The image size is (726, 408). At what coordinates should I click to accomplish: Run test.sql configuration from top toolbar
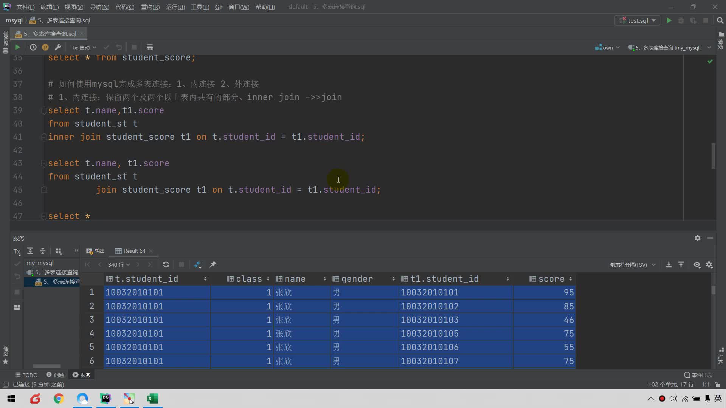(669, 20)
